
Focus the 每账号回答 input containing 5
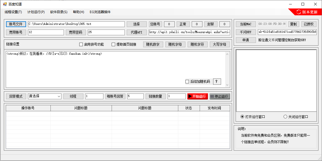[x=135, y=96]
